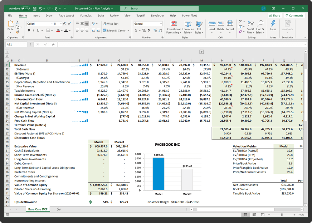Image resolution: width=312 pixels, height=223 pixels.
Task: Decrease font size with smaller A icon
Action: (69, 23)
